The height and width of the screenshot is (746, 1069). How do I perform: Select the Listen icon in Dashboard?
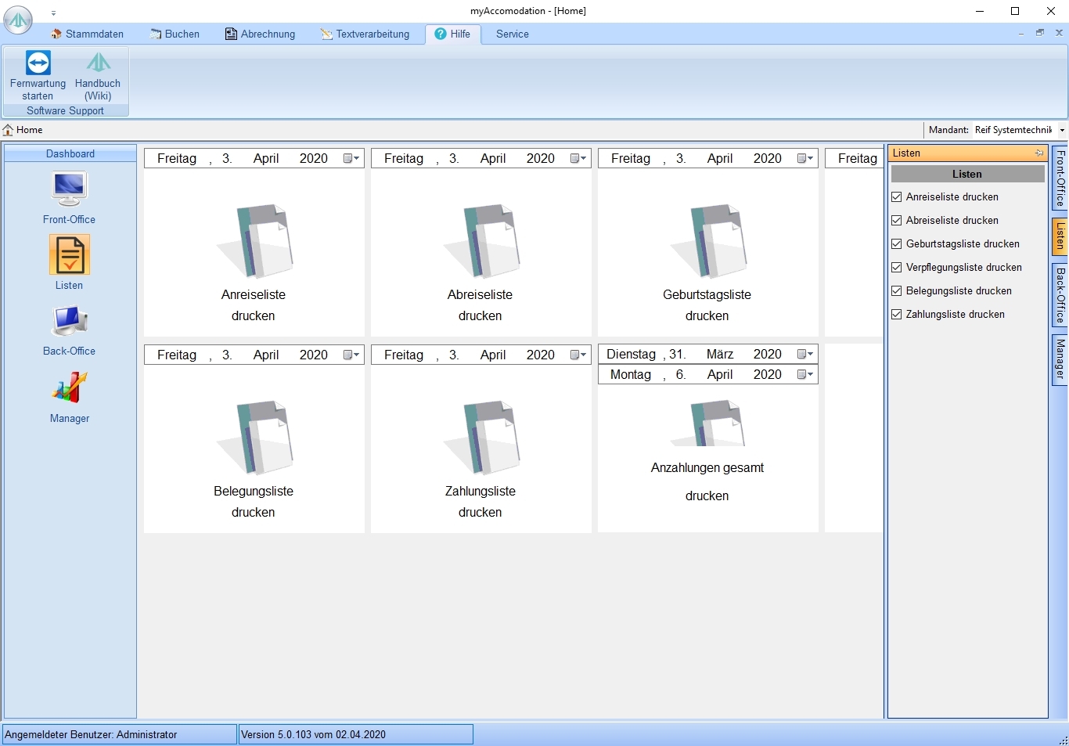pos(69,255)
